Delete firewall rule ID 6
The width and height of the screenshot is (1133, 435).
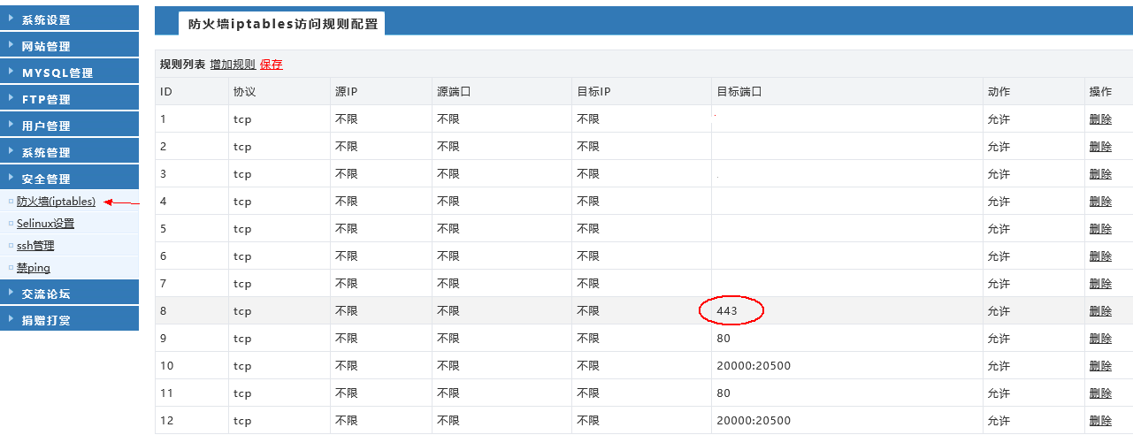pyautogui.click(x=1100, y=256)
